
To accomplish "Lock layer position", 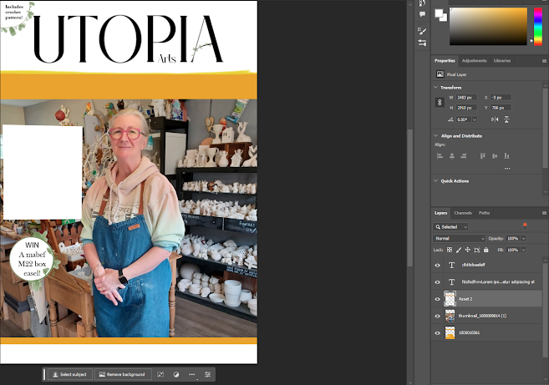I will (467, 250).
